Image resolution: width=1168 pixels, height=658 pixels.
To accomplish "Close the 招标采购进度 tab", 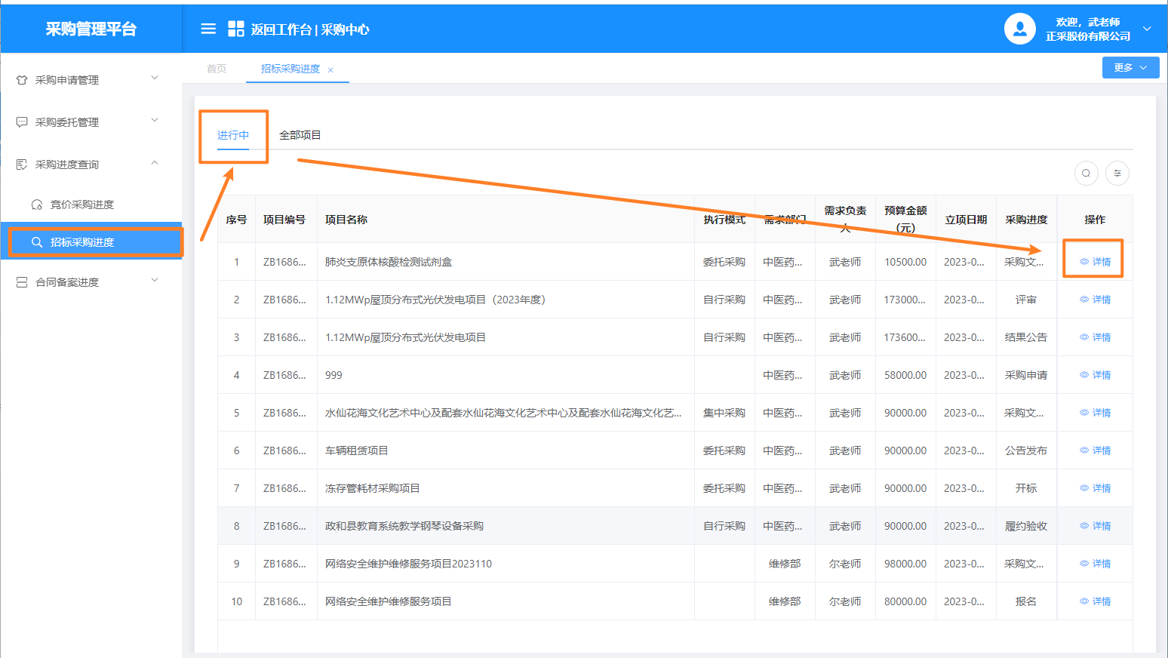I will pos(330,69).
